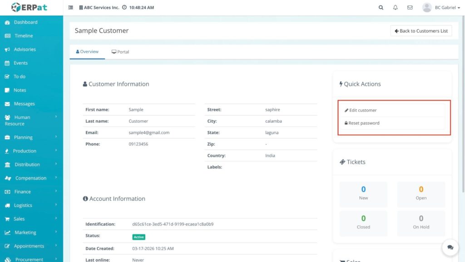Click Reset password quick action

click(364, 123)
